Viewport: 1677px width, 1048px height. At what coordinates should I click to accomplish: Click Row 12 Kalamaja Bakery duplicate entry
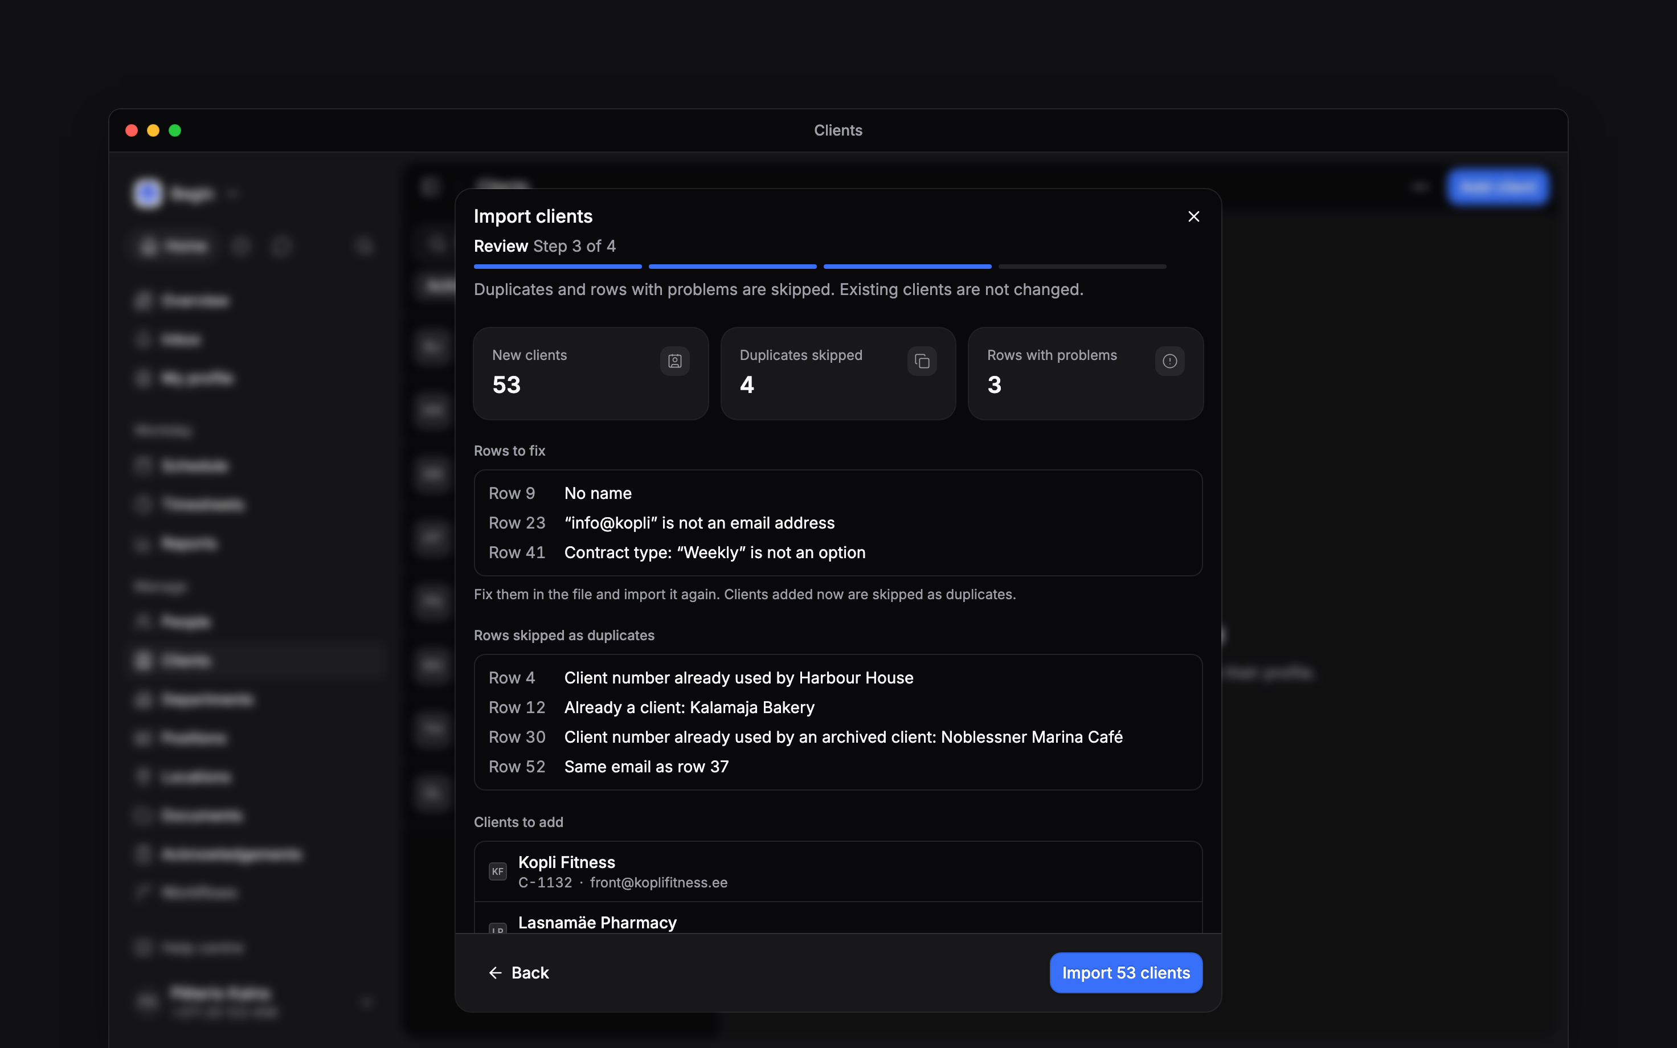click(x=838, y=707)
